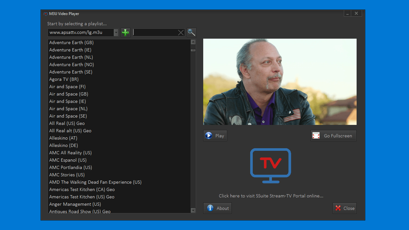Open the playlist URL dropdown
The height and width of the screenshot is (230, 409).
(116, 32)
